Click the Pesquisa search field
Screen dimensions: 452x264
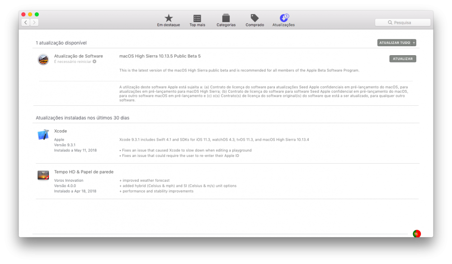pyautogui.click(x=403, y=23)
